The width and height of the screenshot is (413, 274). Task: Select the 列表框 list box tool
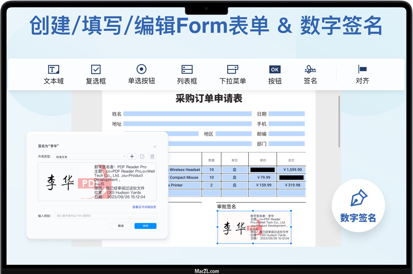[187, 74]
